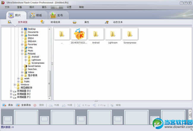Open the 文件浏览 section
Image resolution: width=193 pixels, height=131 pixels.
pos(23,22)
